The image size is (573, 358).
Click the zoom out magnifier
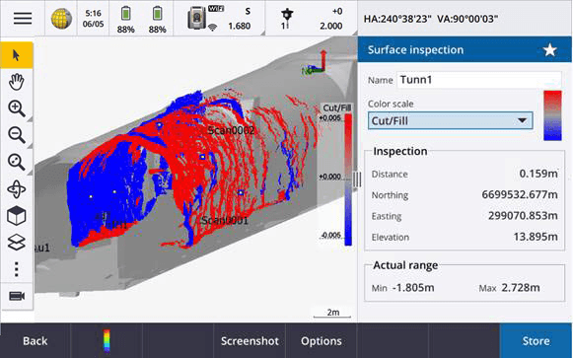17,135
